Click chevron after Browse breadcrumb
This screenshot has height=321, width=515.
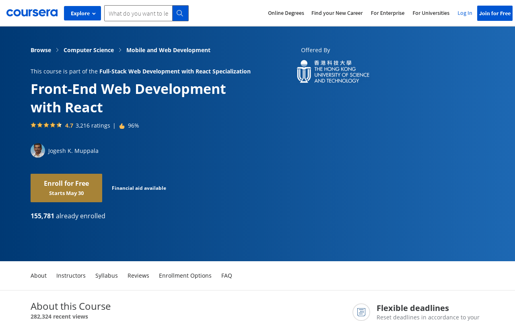tap(57, 50)
